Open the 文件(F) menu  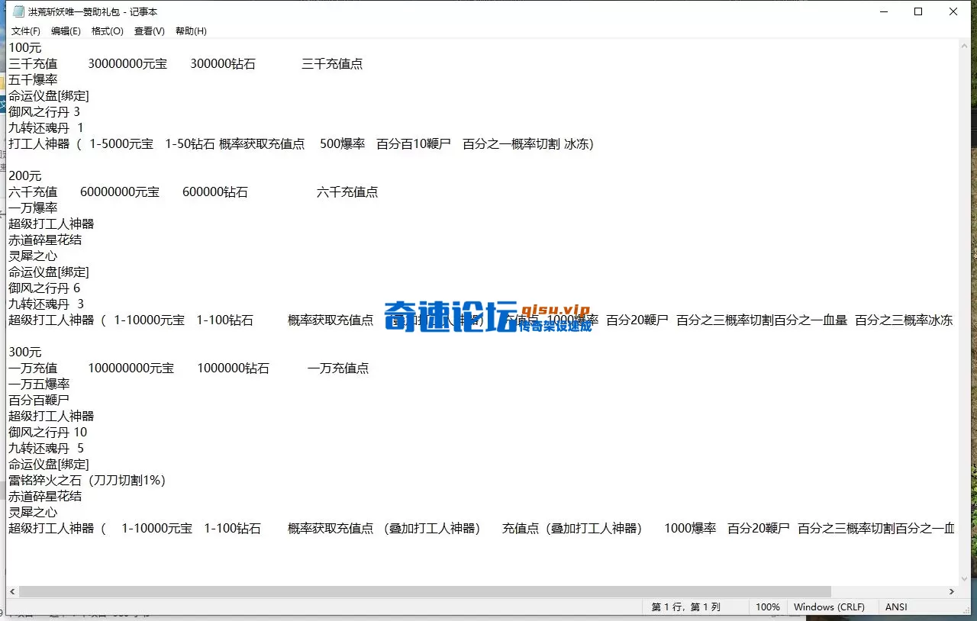pos(25,31)
